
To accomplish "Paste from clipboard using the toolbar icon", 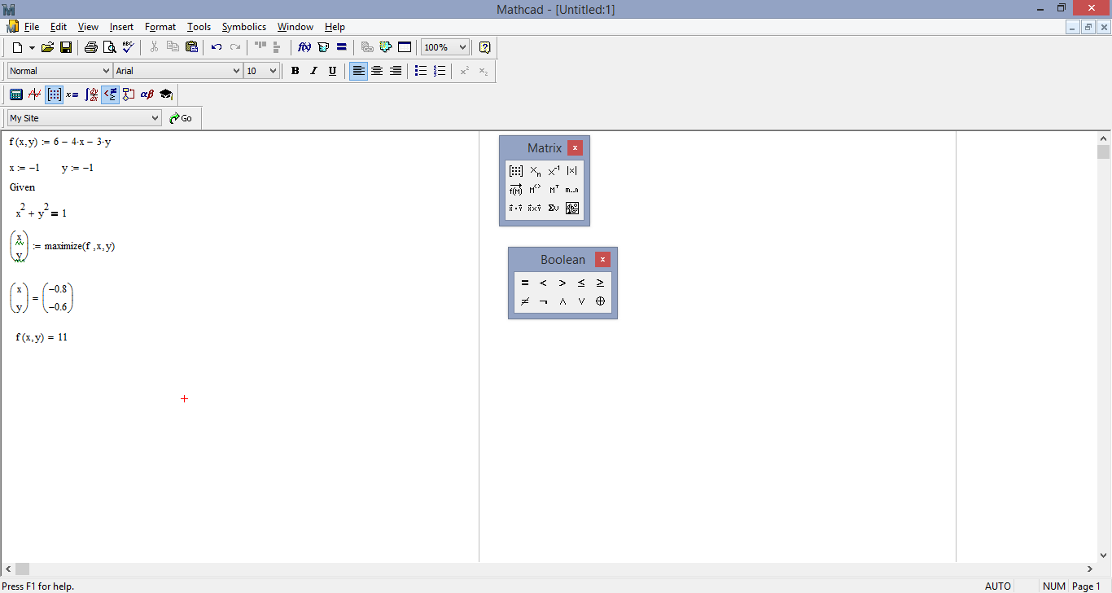I will [191, 47].
